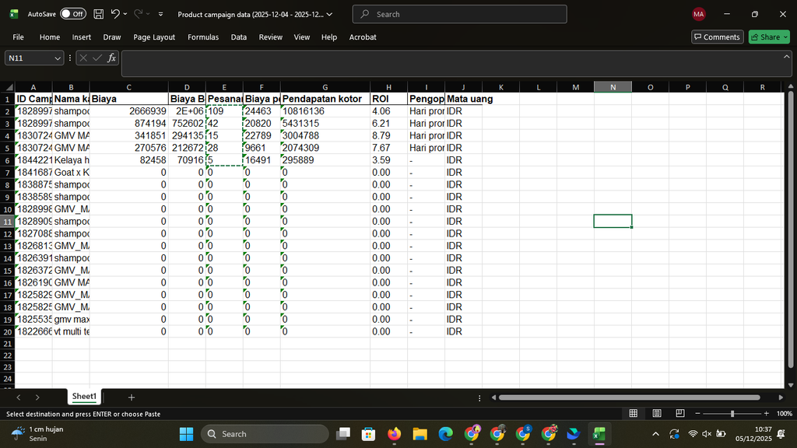797x448 pixels.
Task: Open the View tab
Action: (x=301, y=37)
